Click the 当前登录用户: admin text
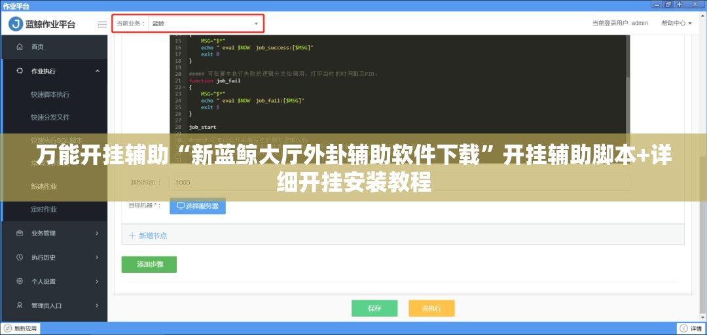Screen dimensions: 707x335 [x=620, y=23]
